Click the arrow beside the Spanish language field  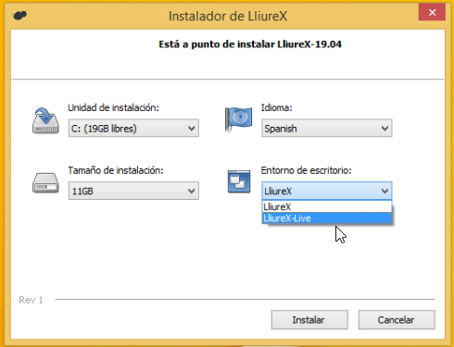[x=385, y=128]
